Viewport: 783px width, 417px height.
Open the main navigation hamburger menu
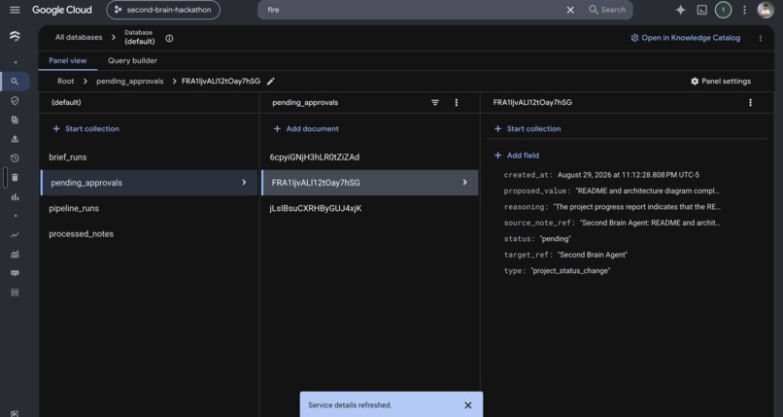[x=15, y=10]
